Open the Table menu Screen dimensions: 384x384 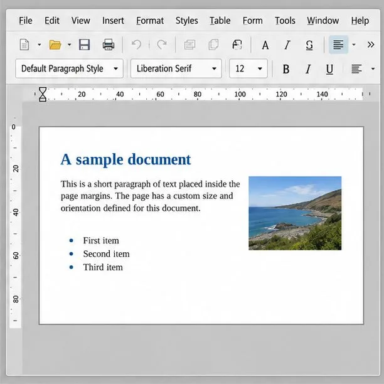[x=220, y=21]
